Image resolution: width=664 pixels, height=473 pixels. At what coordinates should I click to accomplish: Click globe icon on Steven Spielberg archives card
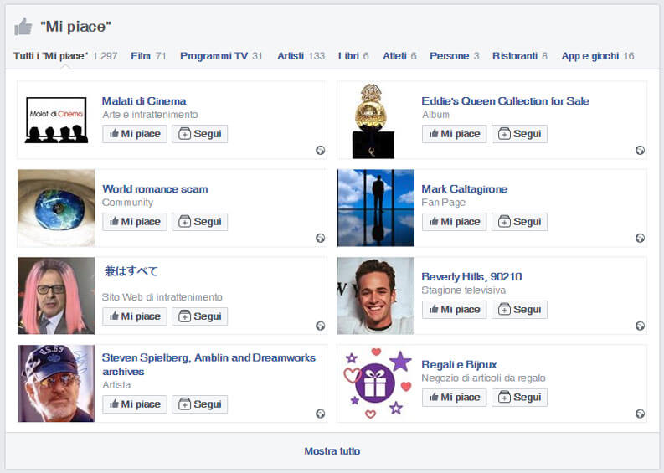(321, 414)
